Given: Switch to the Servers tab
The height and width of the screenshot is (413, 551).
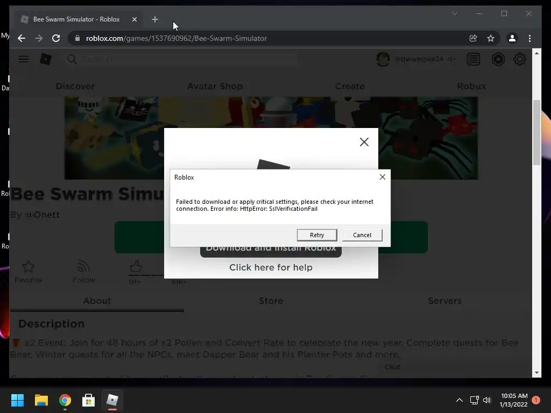Looking at the screenshot, I should click(444, 301).
